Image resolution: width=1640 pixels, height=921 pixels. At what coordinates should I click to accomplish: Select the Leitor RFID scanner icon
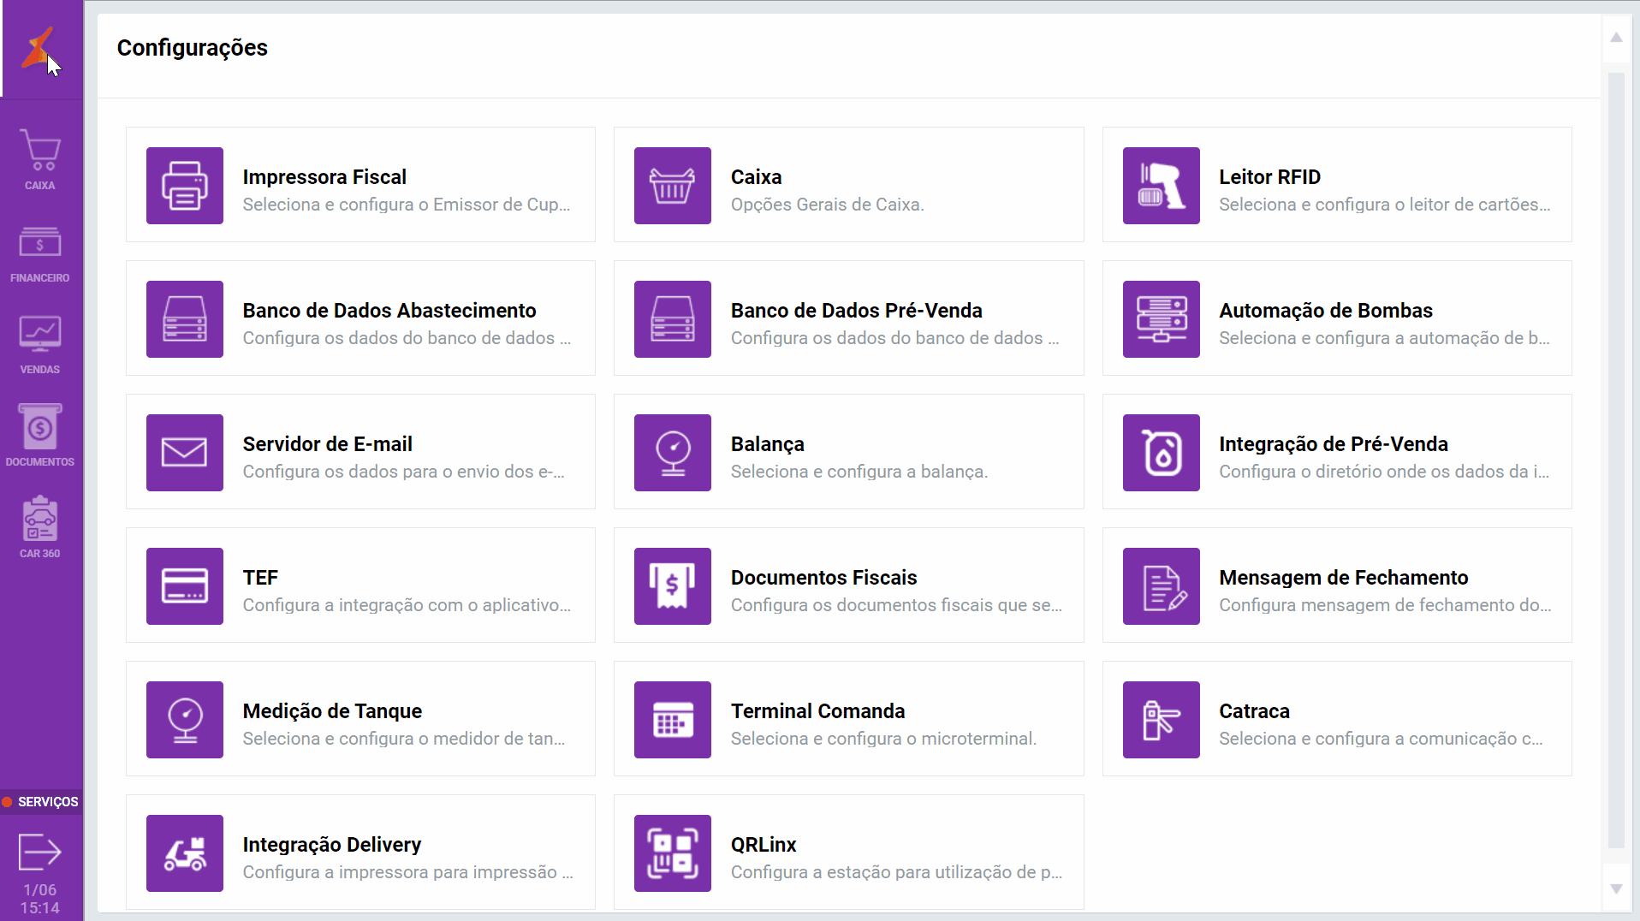(x=1161, y=186)
